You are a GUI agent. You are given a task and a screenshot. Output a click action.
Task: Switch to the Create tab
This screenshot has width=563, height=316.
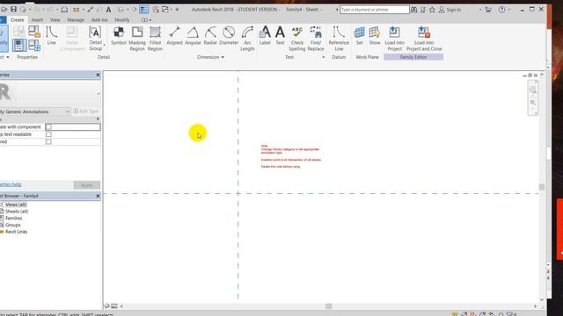point(18,20)
